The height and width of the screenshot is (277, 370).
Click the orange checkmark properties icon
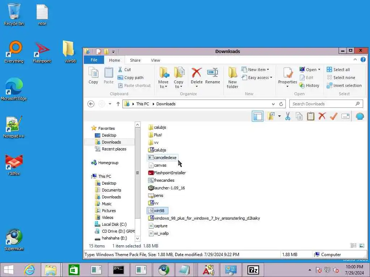click(334, 116)
